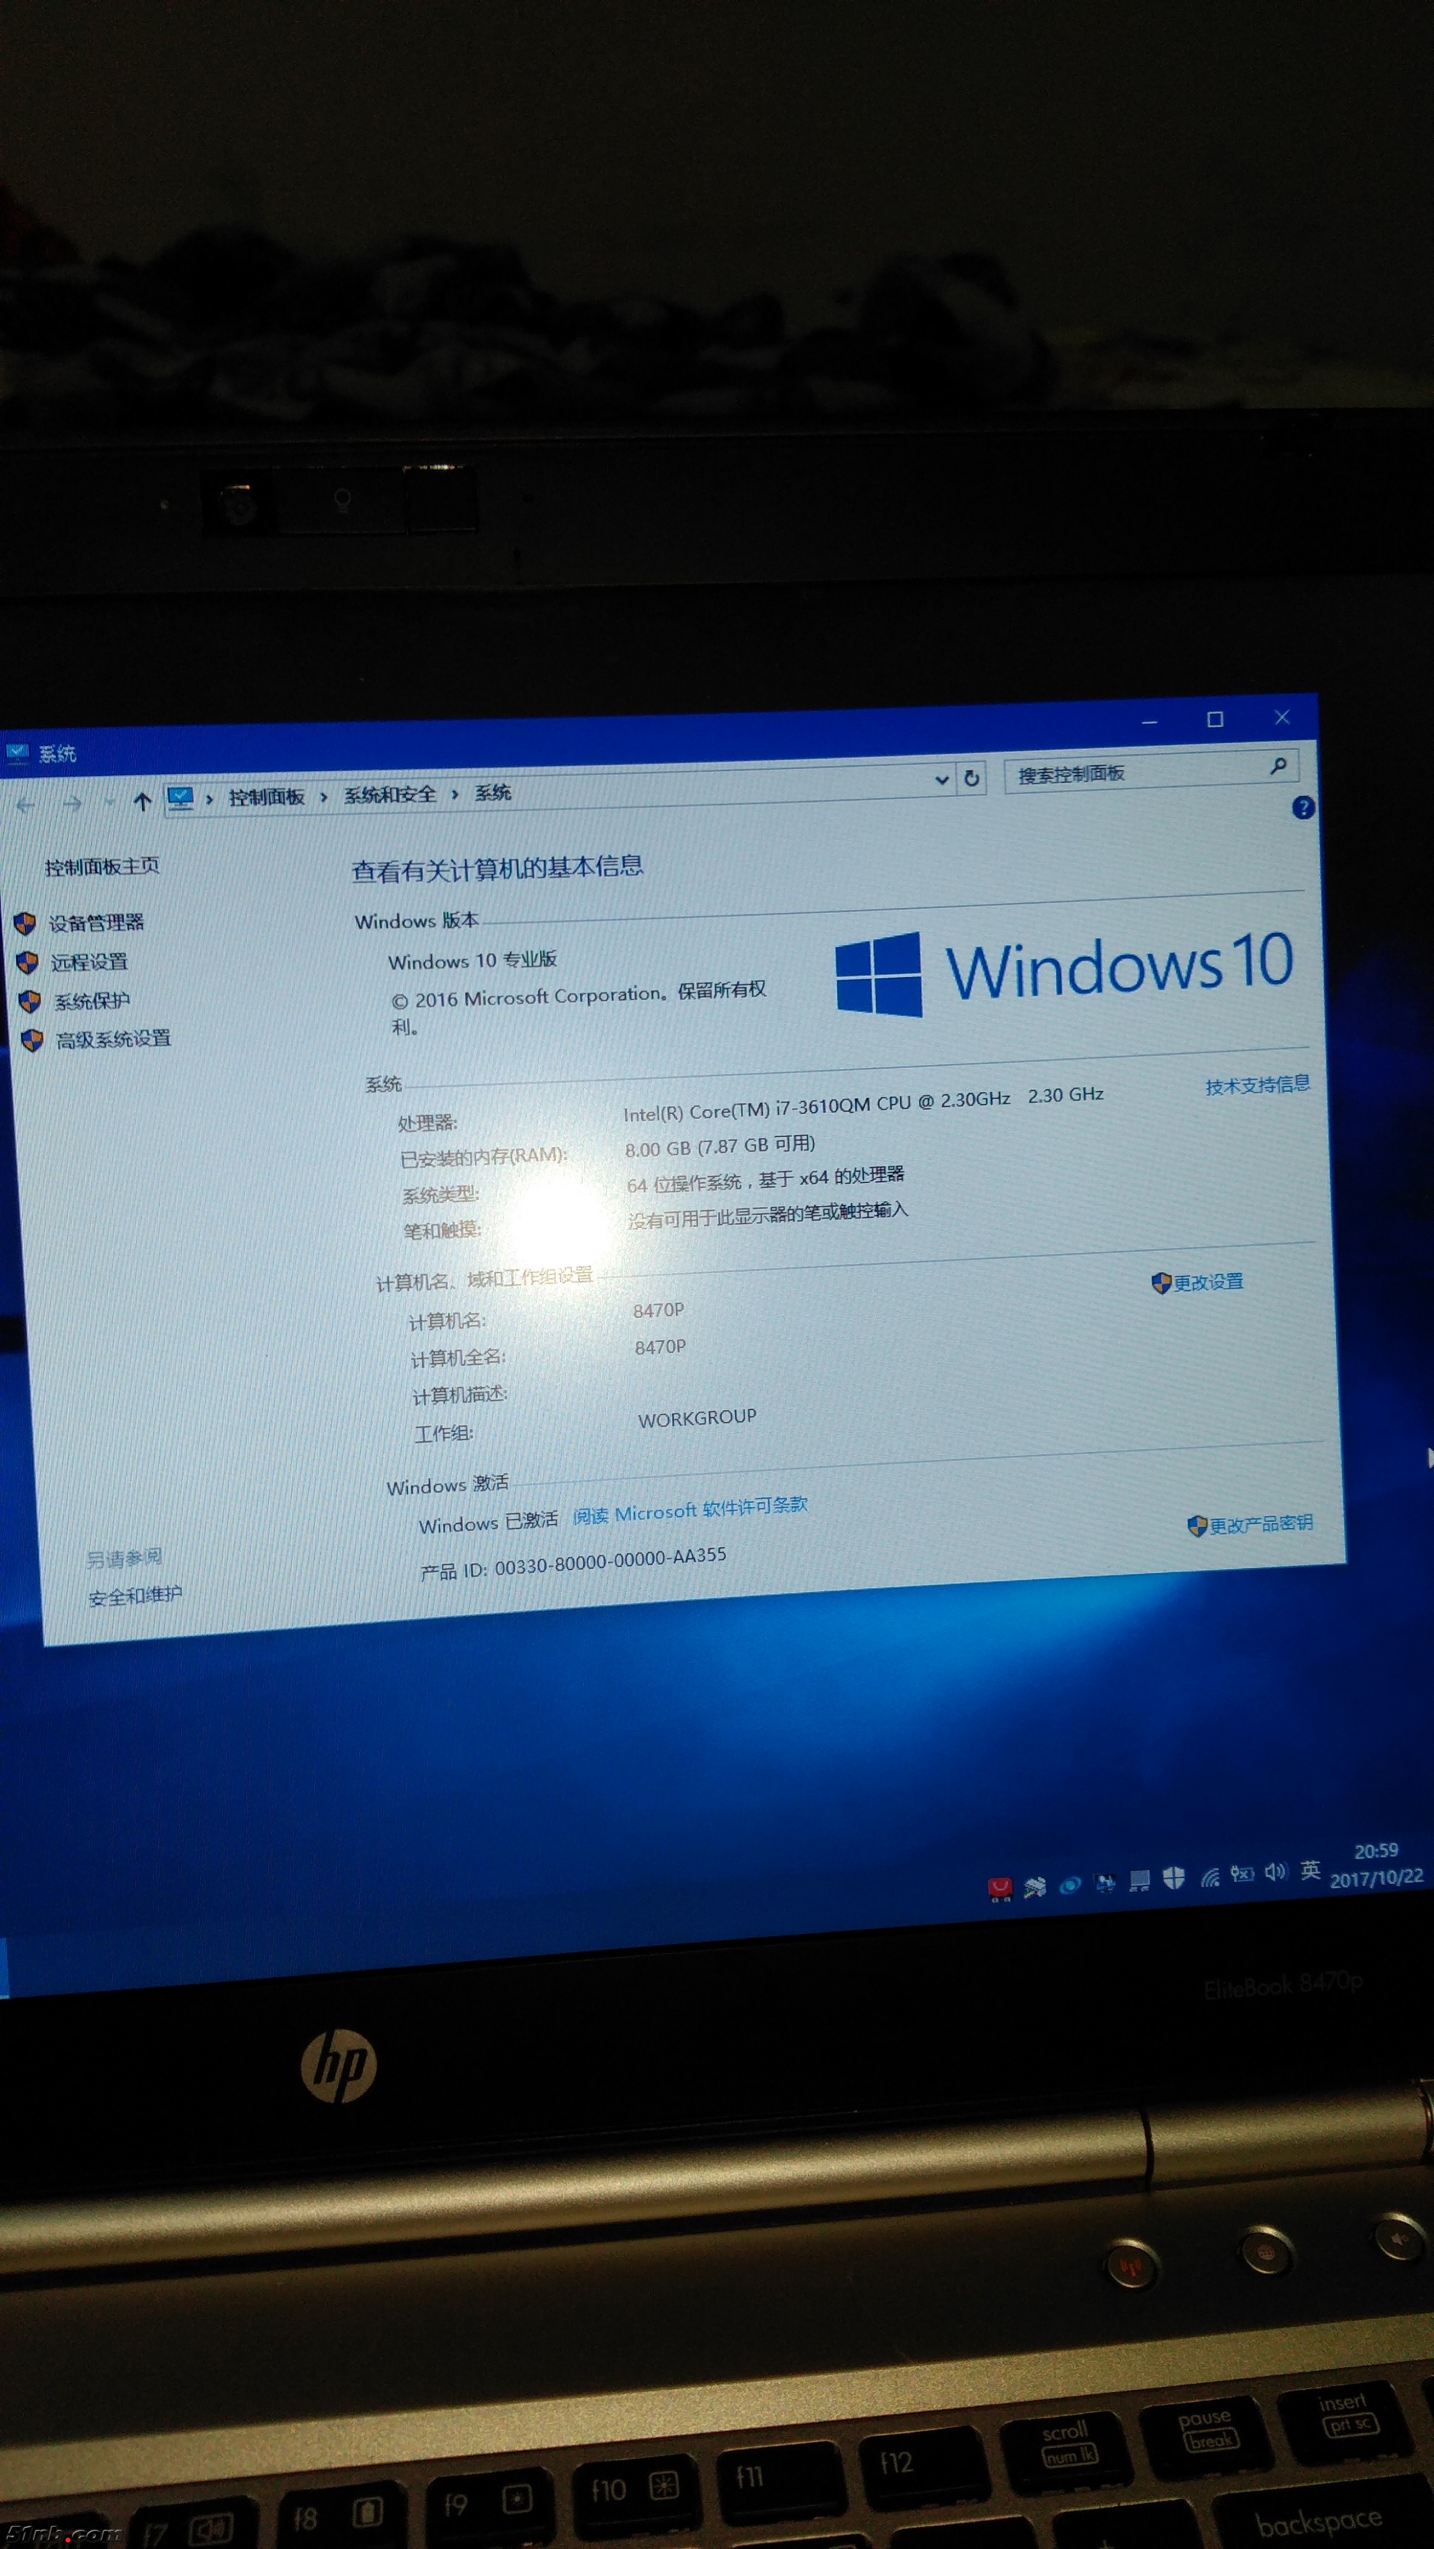Image resolution: width=1434 pixels, height=2549 pixels.
Task: Click the colorful tray icon next to the shopping bag
Action: [1035, 1887]
